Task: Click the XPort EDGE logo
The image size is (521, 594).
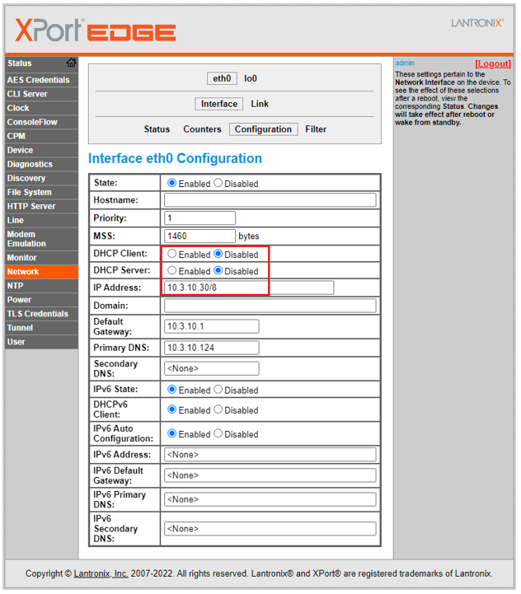Action: coord(95,30)
